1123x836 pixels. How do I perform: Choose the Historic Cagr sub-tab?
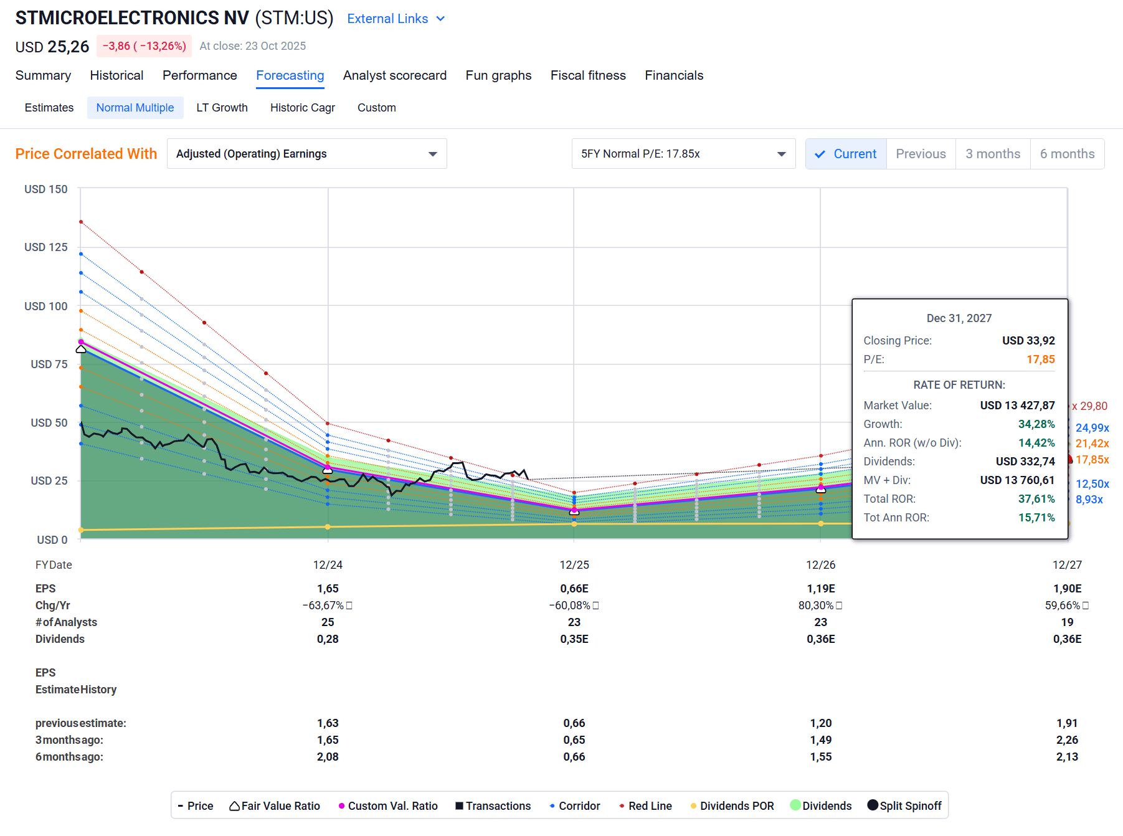point(303,108)
